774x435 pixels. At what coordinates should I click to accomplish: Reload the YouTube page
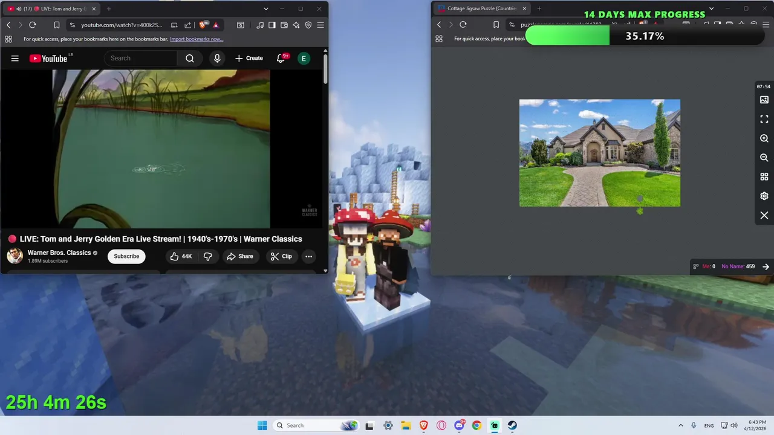(x=33, y=25)
